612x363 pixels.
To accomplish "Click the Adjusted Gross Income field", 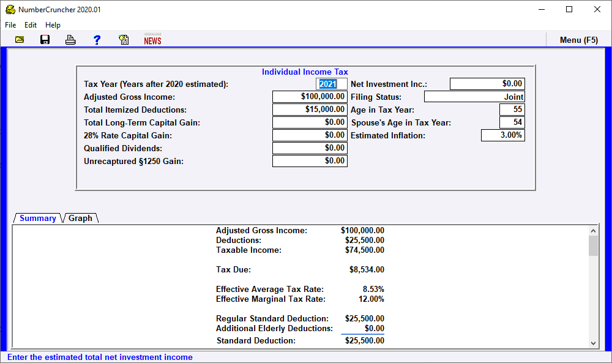I will click(310, 97).
